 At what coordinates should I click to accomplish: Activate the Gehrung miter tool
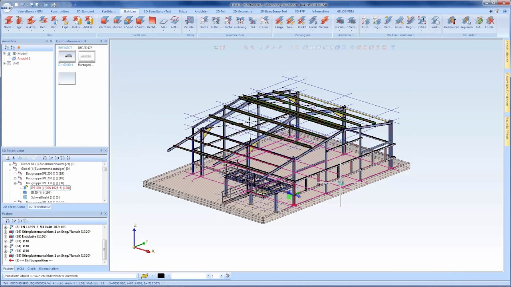[x=240, y=22]
